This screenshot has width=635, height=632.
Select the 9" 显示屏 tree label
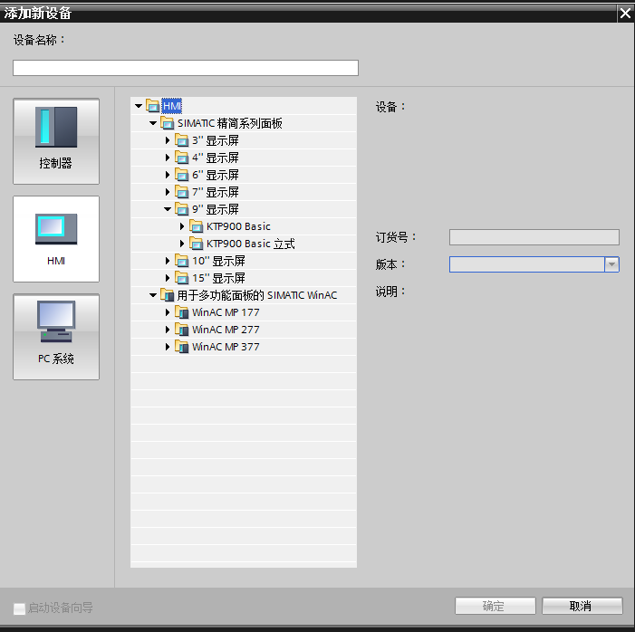215,209
